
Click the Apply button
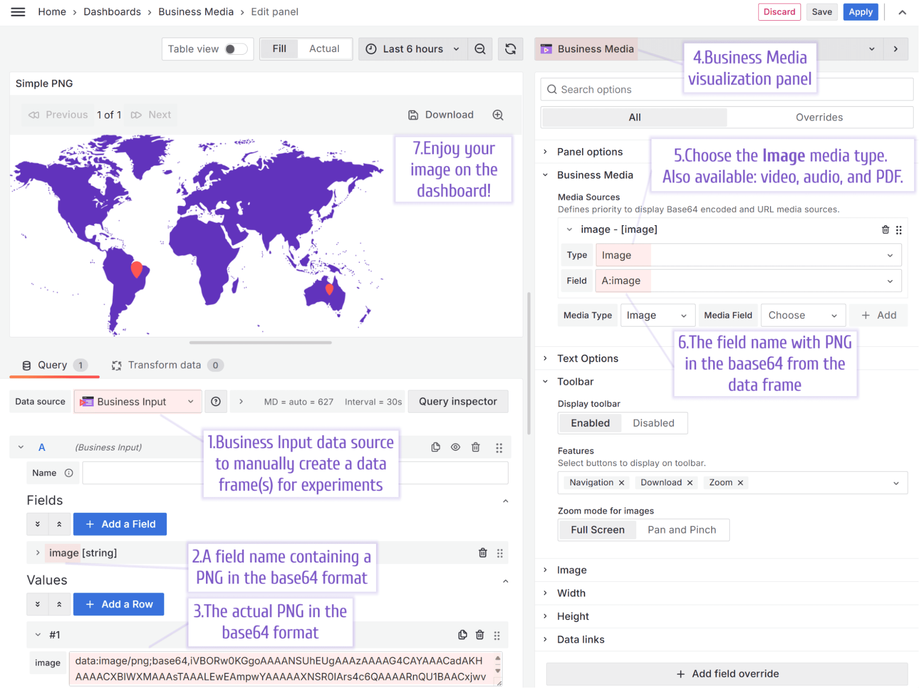coord(860,12)
